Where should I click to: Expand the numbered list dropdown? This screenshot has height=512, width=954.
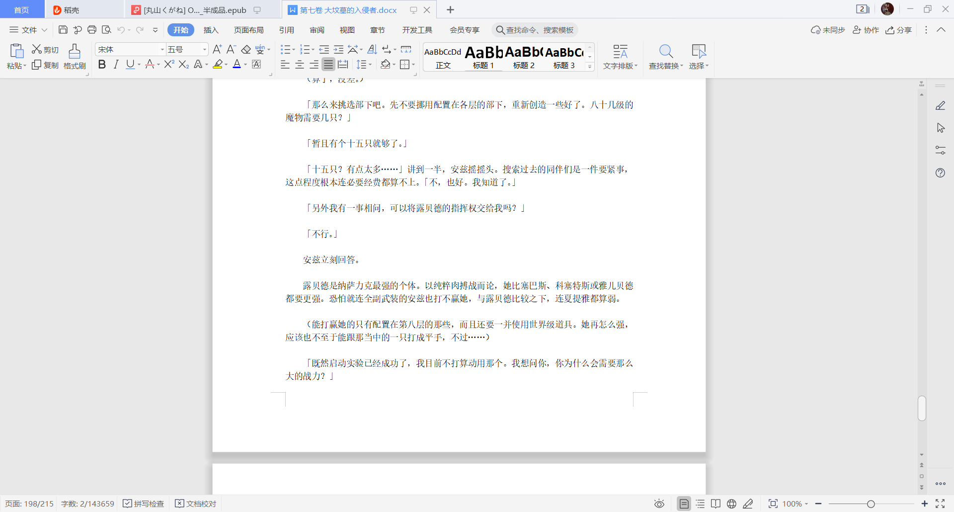[314, 50]
